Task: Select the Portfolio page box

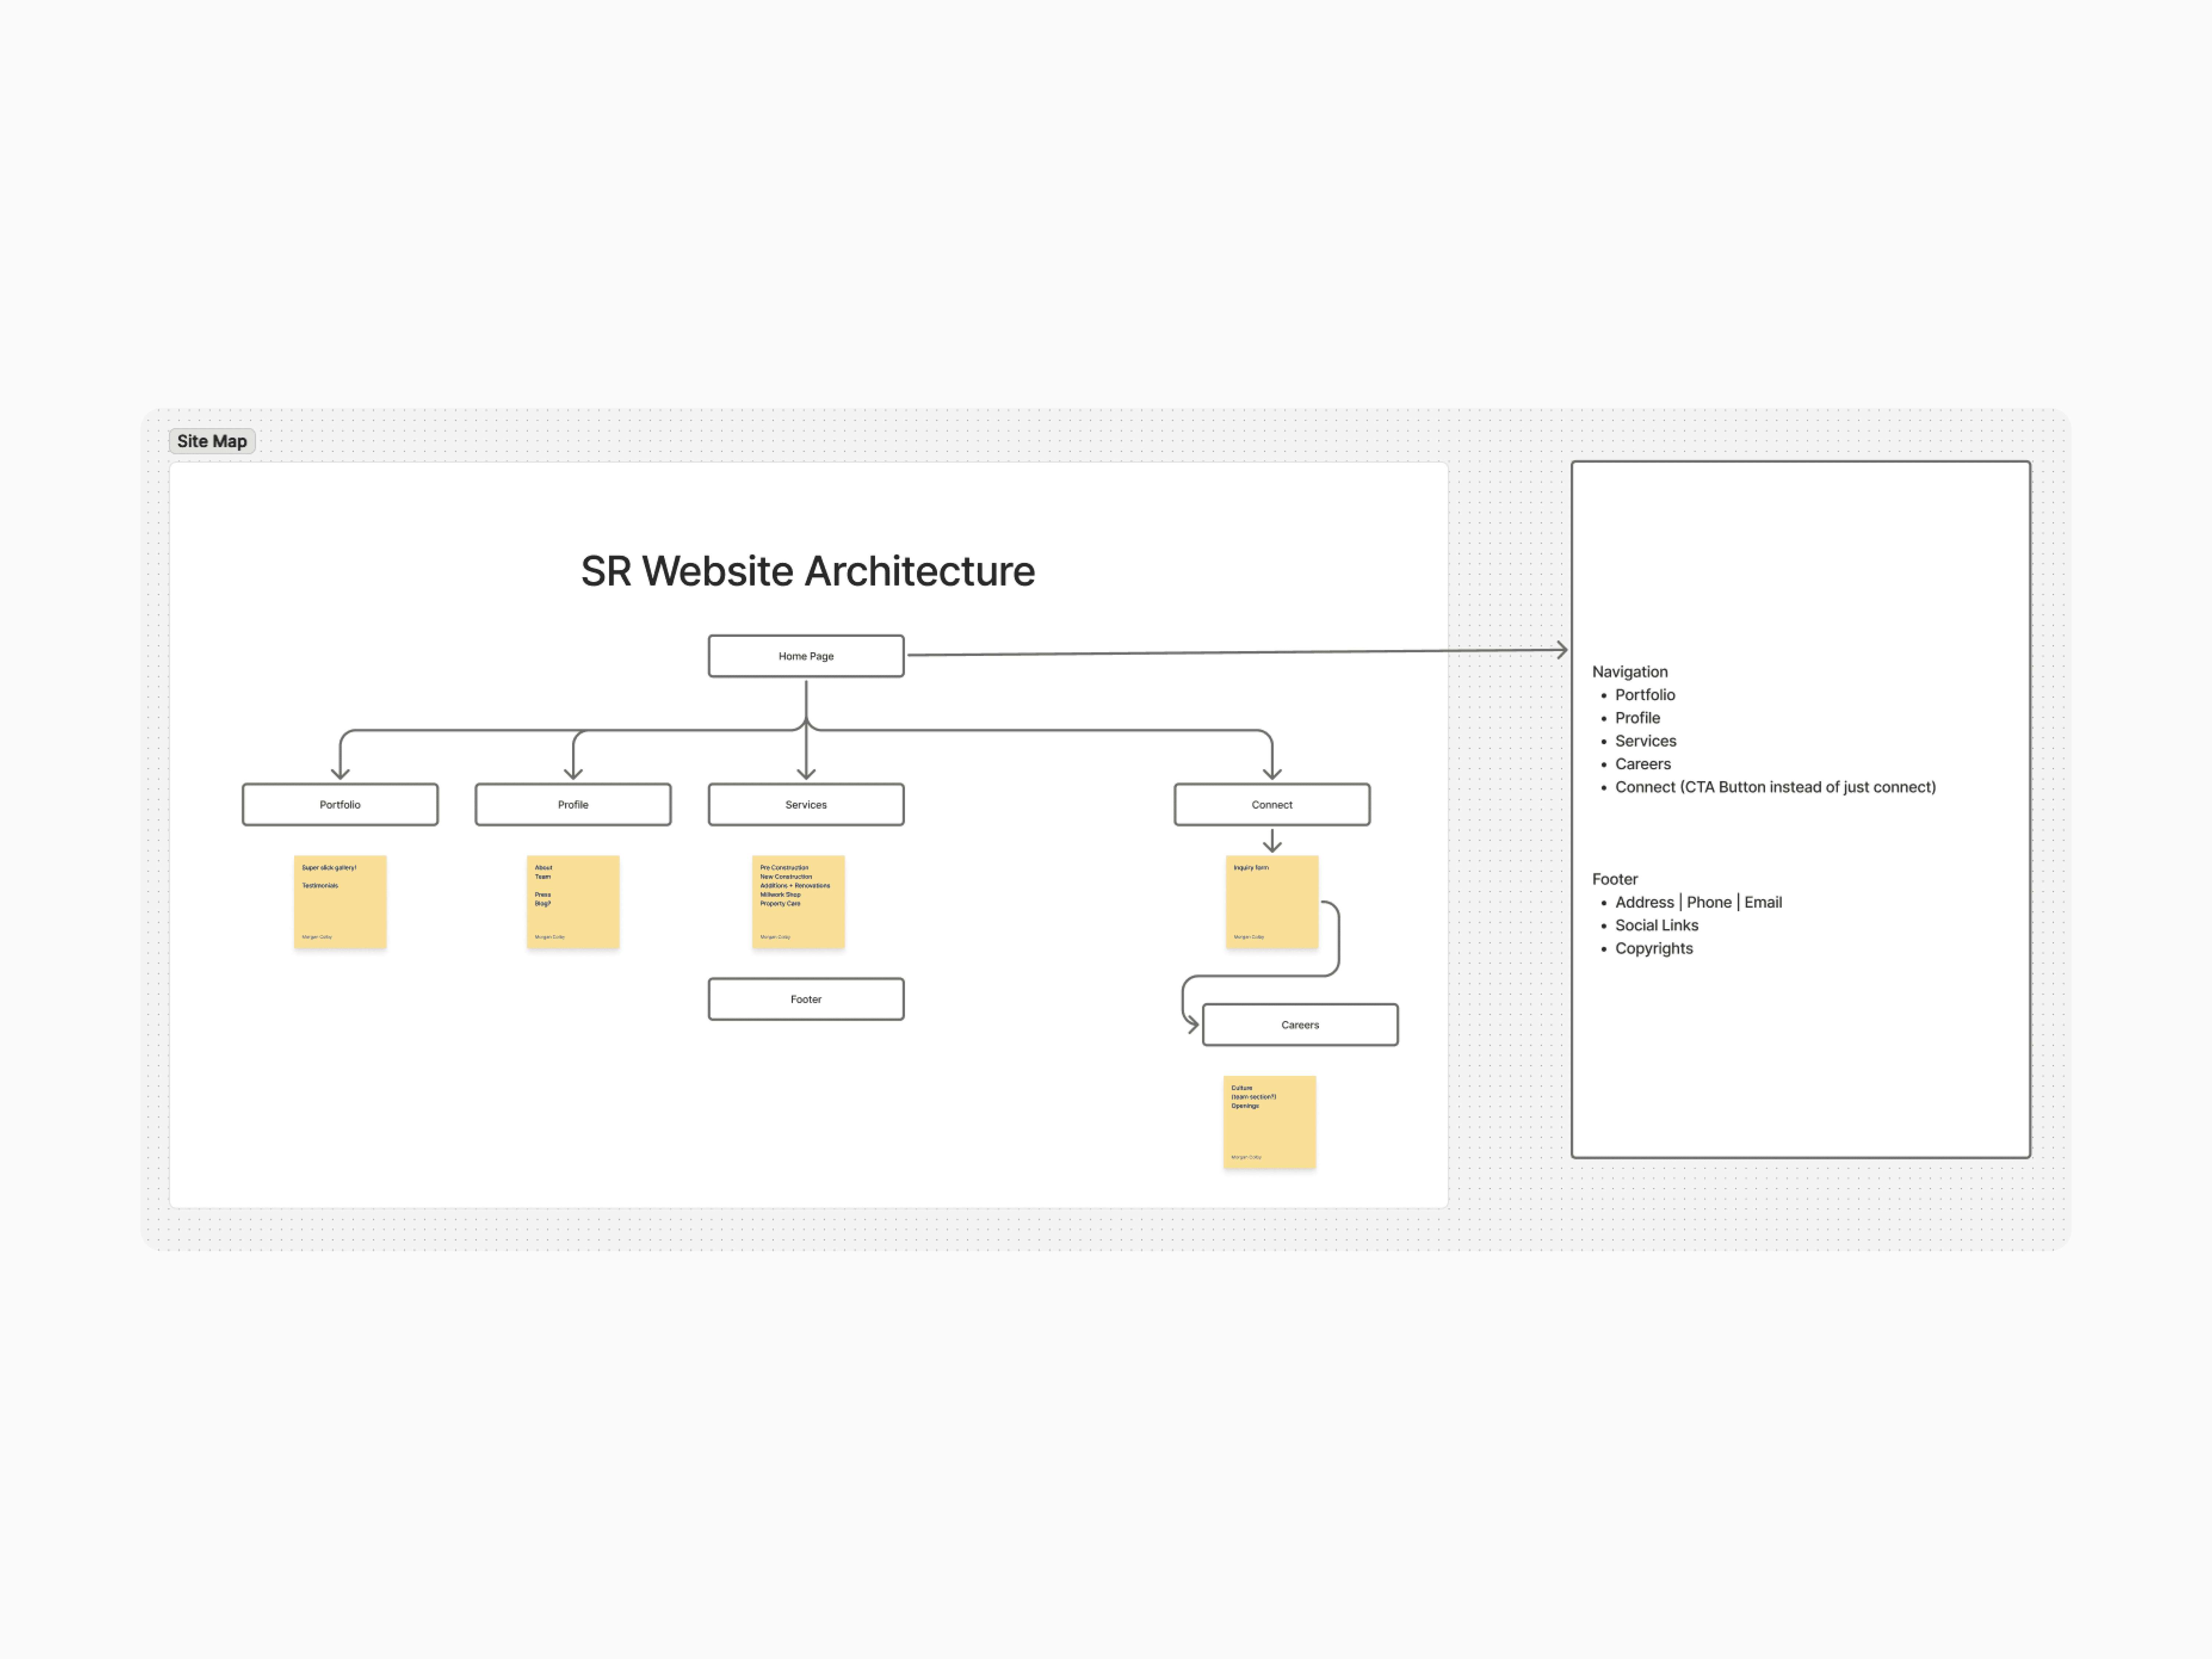Action: tap(340, 804)
